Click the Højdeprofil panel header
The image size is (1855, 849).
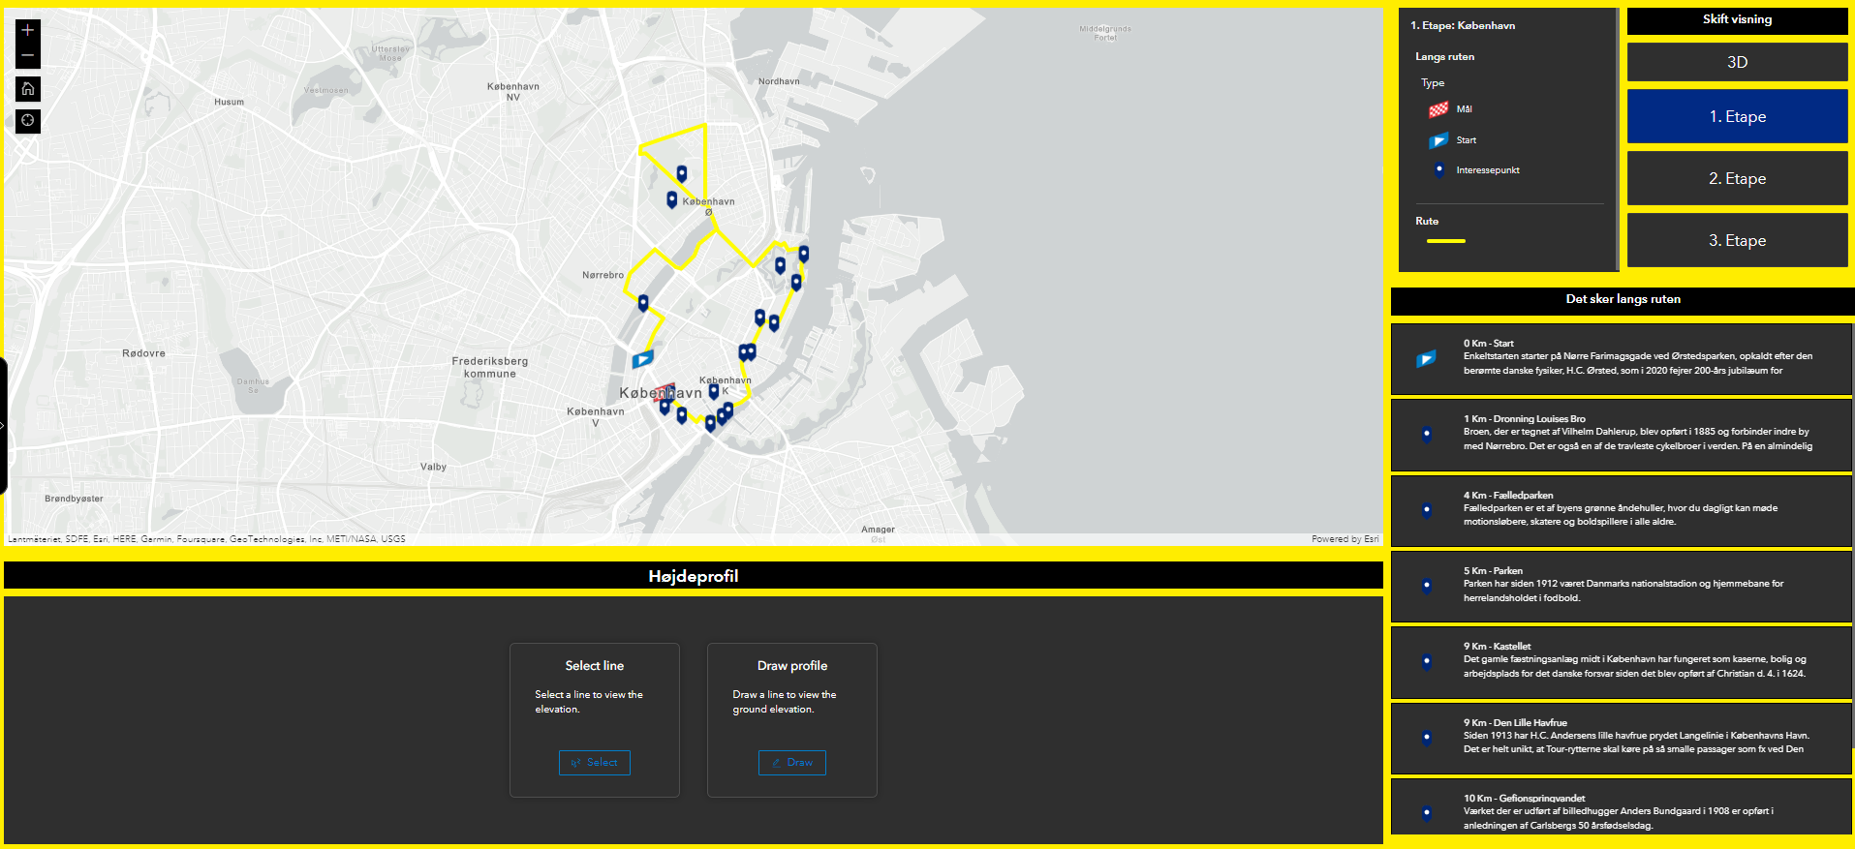point(694,576)
